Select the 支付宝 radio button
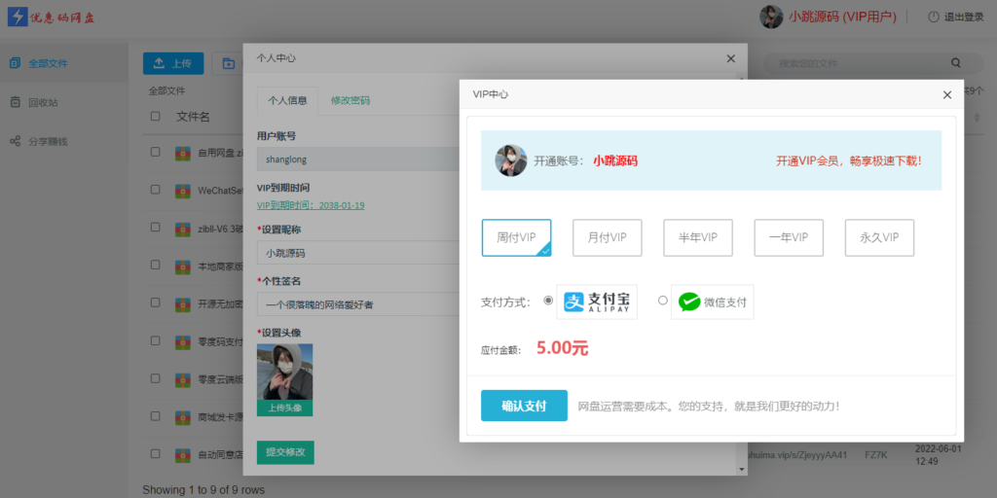Image resolution: width=997 pixels, height=498 pixels. [548, 301]
